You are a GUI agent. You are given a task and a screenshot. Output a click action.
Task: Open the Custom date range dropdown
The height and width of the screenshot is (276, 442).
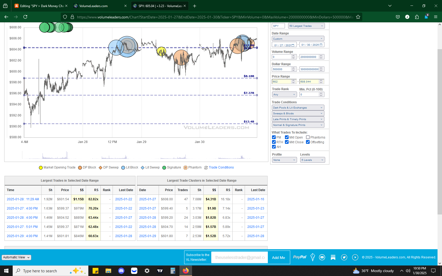tap(298, 39)
